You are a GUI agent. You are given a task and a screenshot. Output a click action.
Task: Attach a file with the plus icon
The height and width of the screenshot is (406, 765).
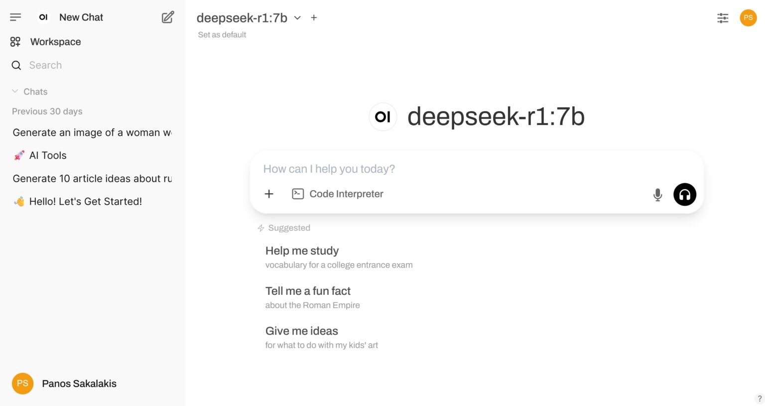click(269, 194)
